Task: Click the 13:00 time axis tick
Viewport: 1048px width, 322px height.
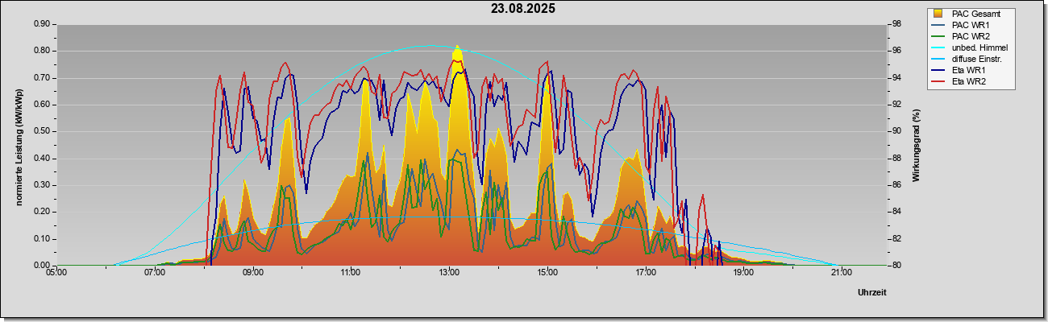Action: 449,273
